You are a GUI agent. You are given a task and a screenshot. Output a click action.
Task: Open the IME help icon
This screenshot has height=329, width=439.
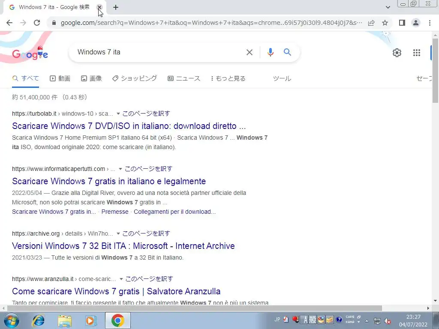click(339, 320)
